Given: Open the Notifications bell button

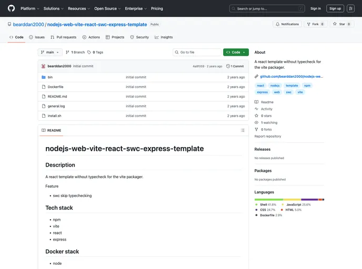Looking at the screenshot, I should [x=287, y=24].
